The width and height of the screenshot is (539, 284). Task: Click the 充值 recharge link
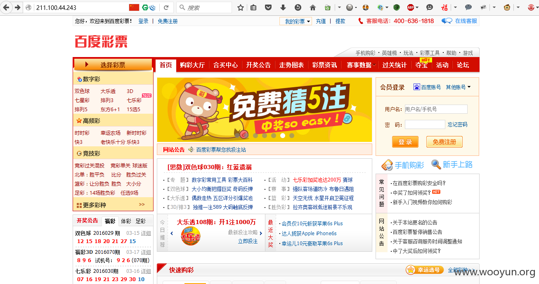click(x=321, y=21)
